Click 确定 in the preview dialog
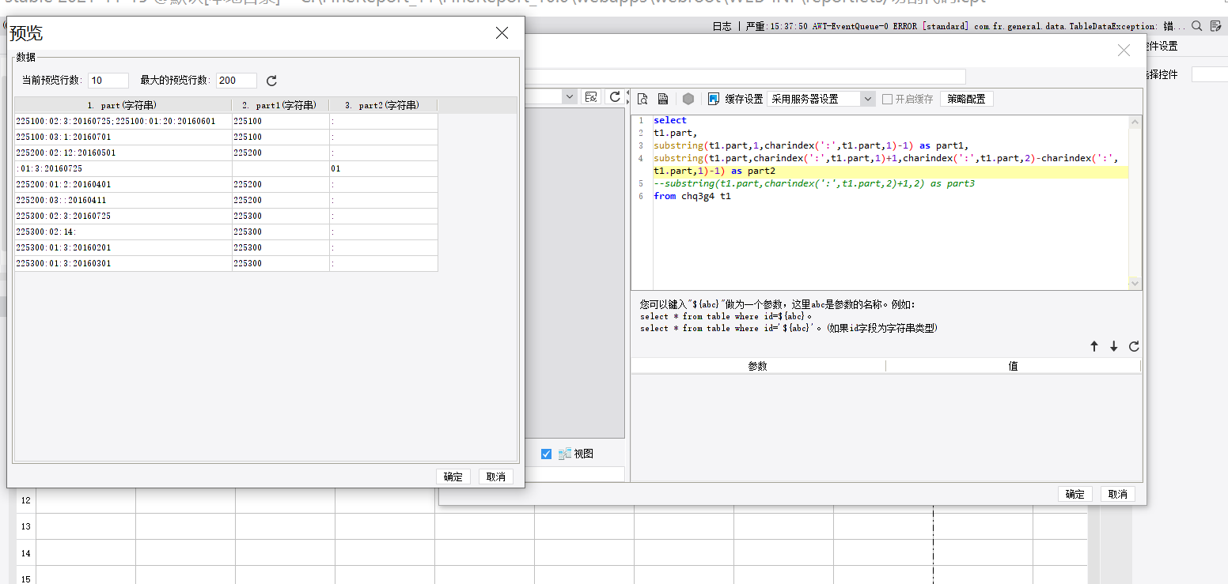Viewport: 1228px width, 584px height. coord(453,477)
